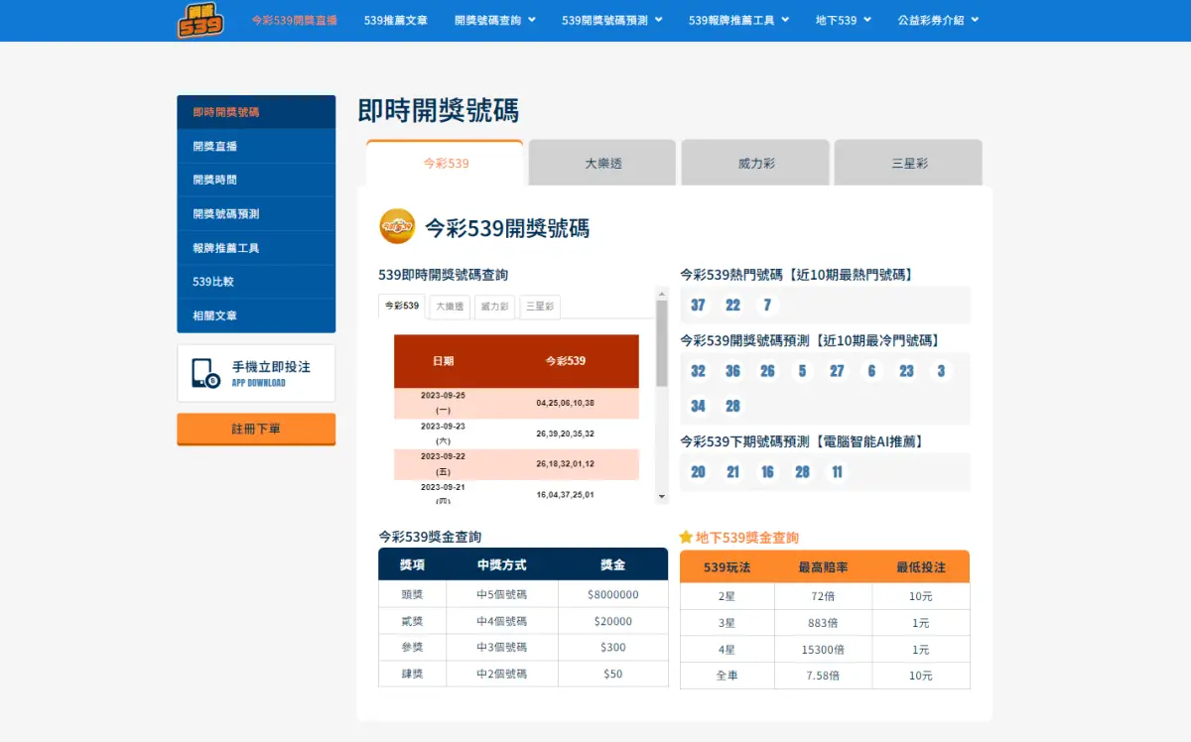Click the mobile phone app download icon

point(205,373)
